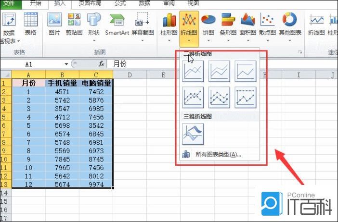The height and width of the screenshot is (222, 338).
Task: Open Screenshot (屏幕截图) tool icon
Action: tap(142, 20)
